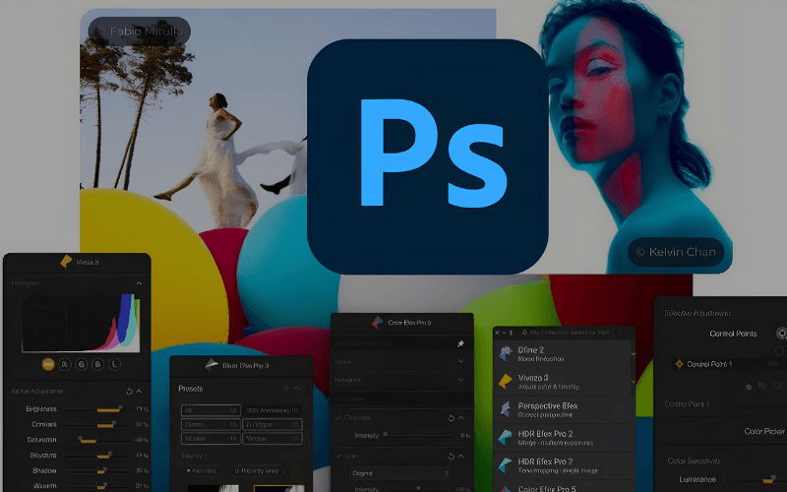The height and width of the screenshot is (492, 787).
Task: Collapse the Presets section in Silver Efex
Action: pos(297,388)
